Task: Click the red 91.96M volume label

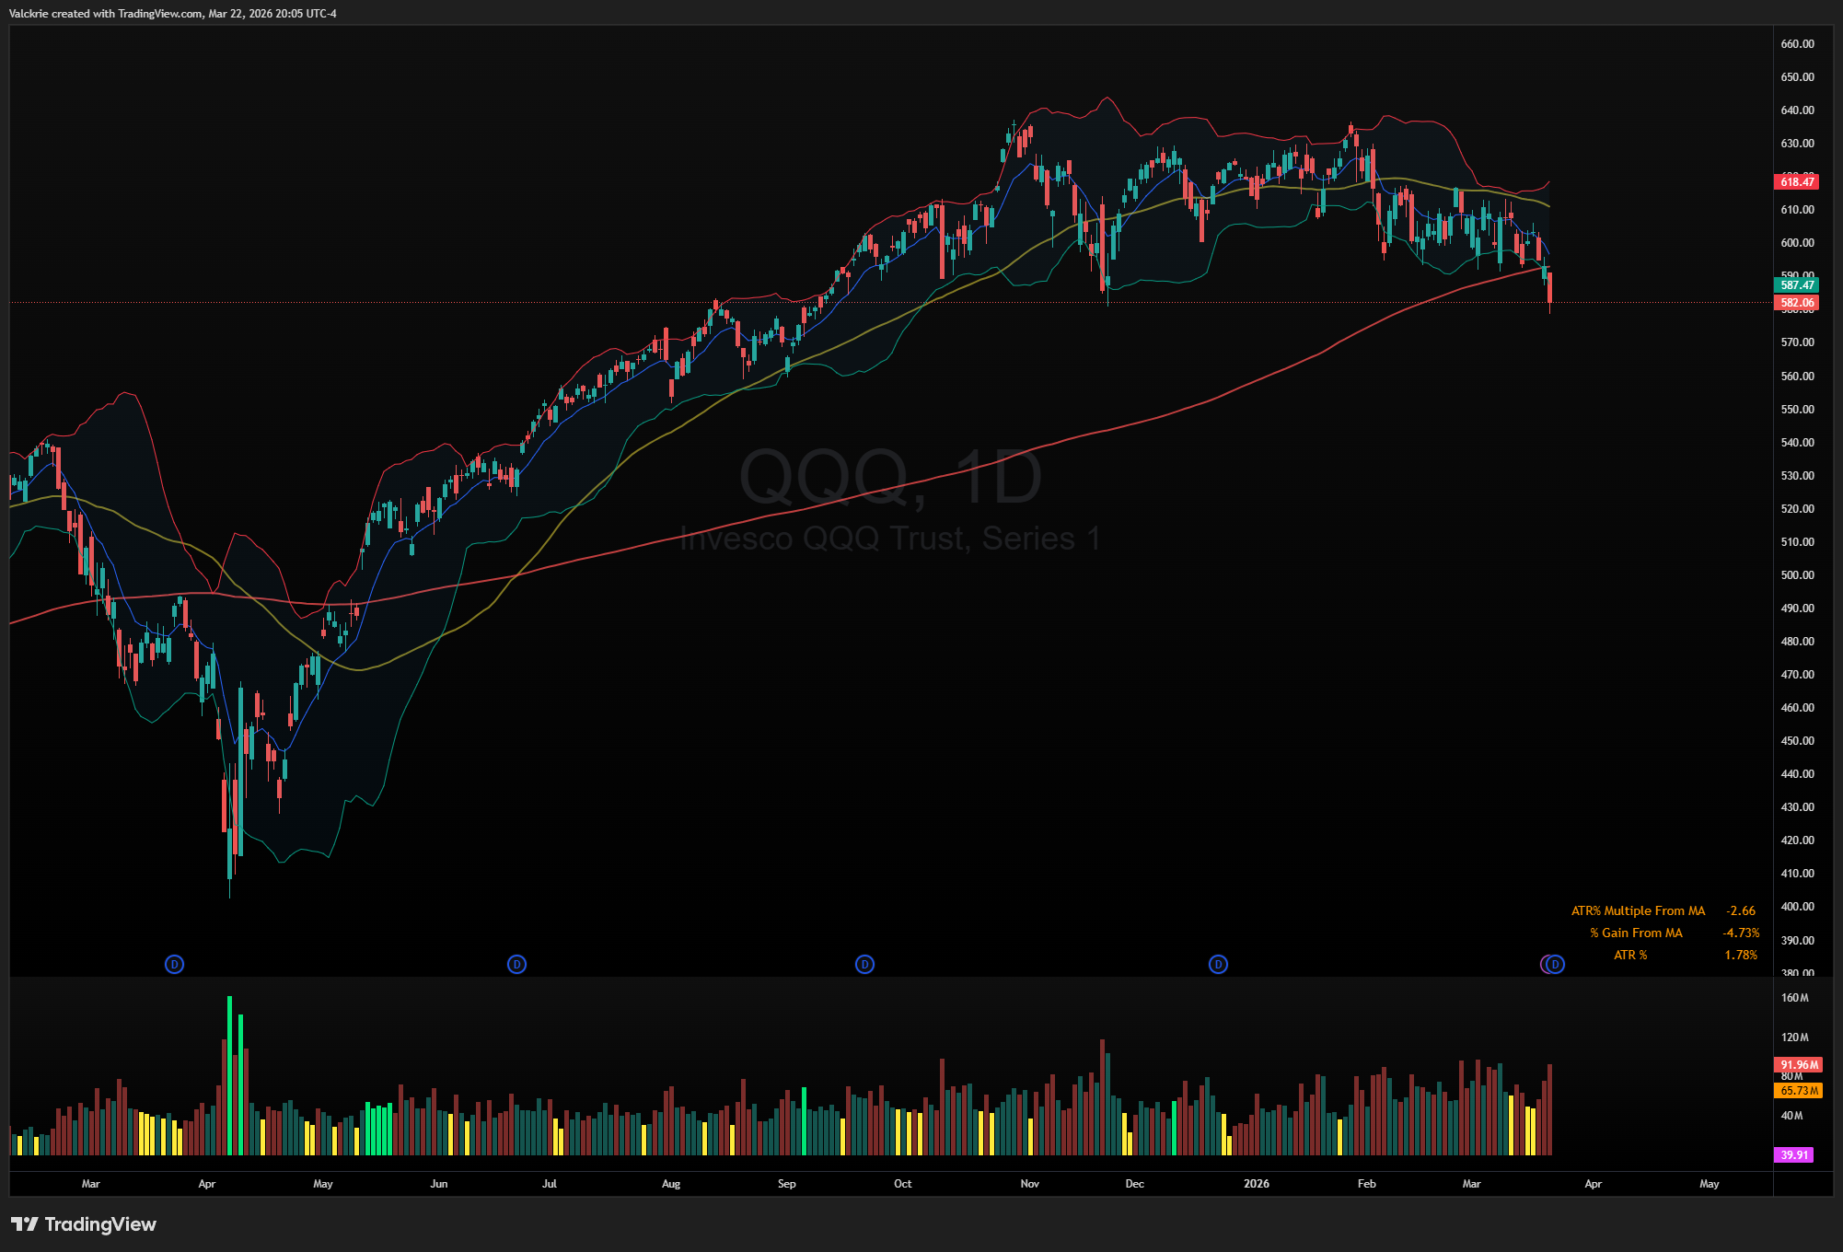Action: point(1798,1064)
